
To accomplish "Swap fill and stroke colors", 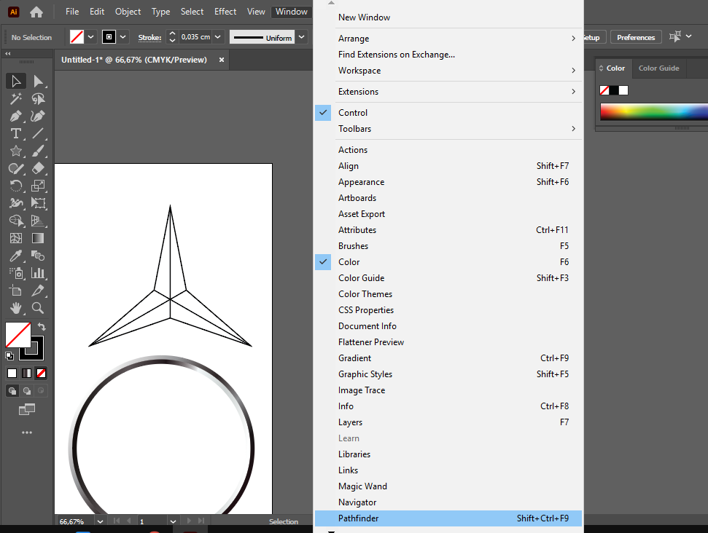I will tap(42, 328).
